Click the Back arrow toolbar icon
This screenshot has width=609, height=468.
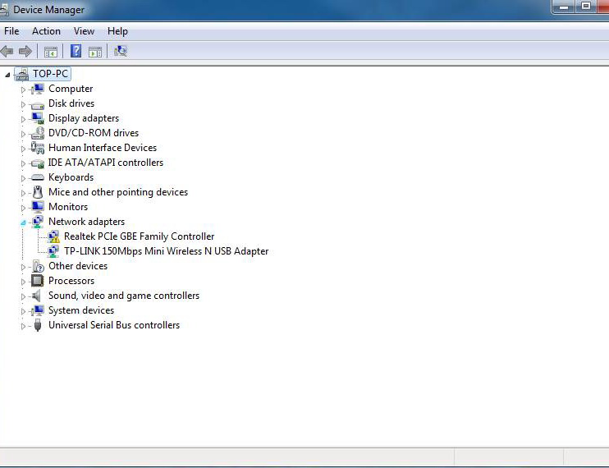[7, 51]
